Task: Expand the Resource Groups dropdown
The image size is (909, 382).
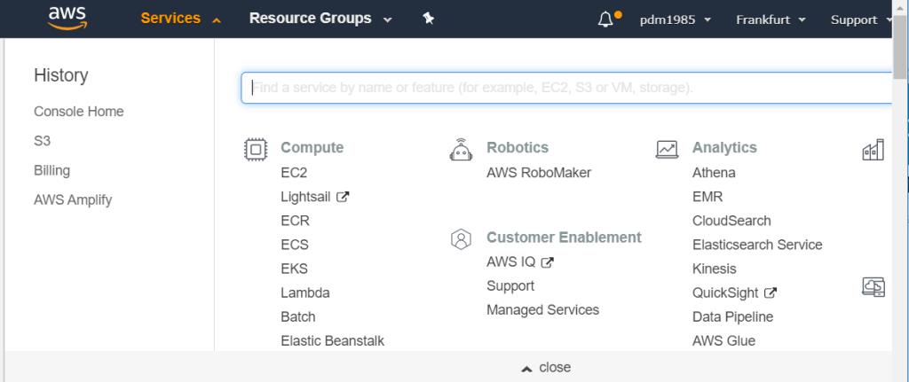Action: tap(320, 19)
